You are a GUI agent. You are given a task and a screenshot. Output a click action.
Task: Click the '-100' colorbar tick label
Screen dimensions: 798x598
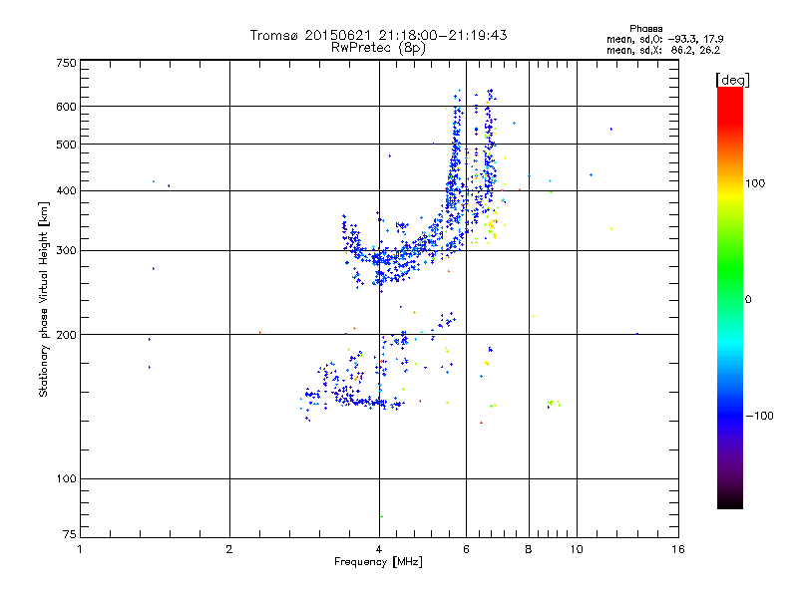759,416
